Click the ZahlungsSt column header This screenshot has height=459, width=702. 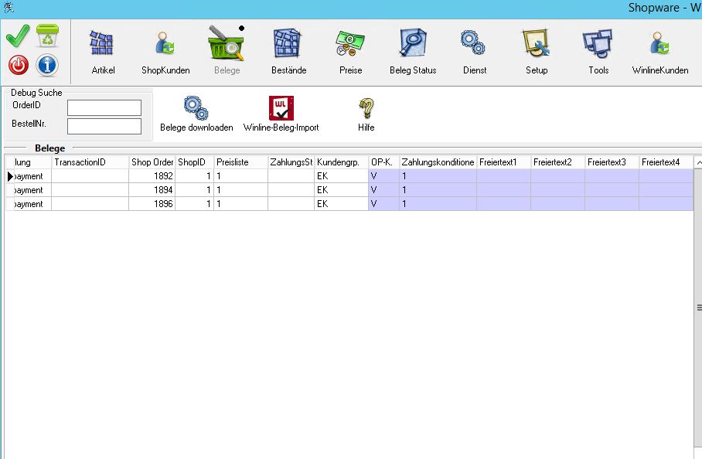(291, 162)
